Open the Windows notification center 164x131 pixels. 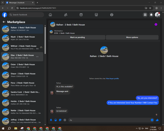(160, 128)
